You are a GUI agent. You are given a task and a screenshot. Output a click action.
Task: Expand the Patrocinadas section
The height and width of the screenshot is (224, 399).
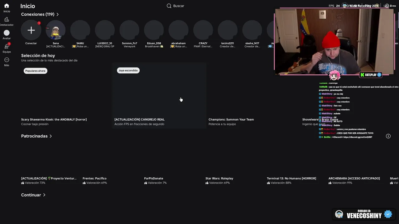click(x=36, y=136)
